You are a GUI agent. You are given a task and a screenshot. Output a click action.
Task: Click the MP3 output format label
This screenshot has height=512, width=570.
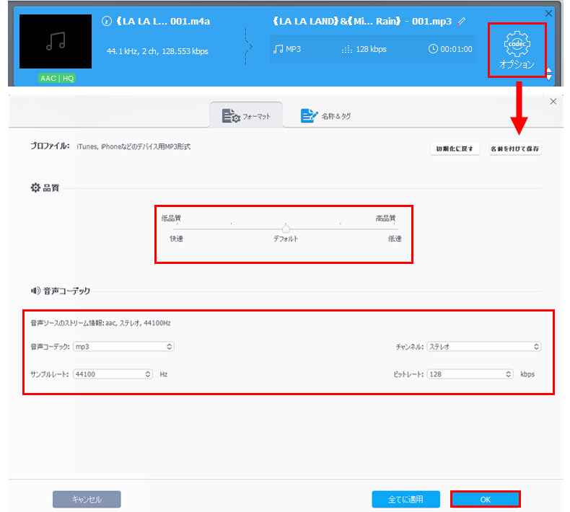287,49
